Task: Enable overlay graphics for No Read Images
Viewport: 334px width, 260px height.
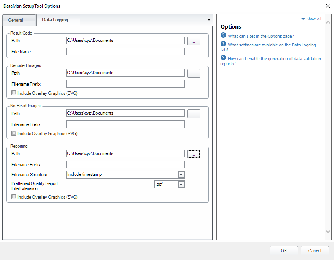Action: [x=14, y=133]
